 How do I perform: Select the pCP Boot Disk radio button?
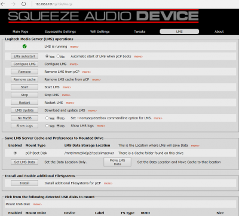[x=15, y=153]
